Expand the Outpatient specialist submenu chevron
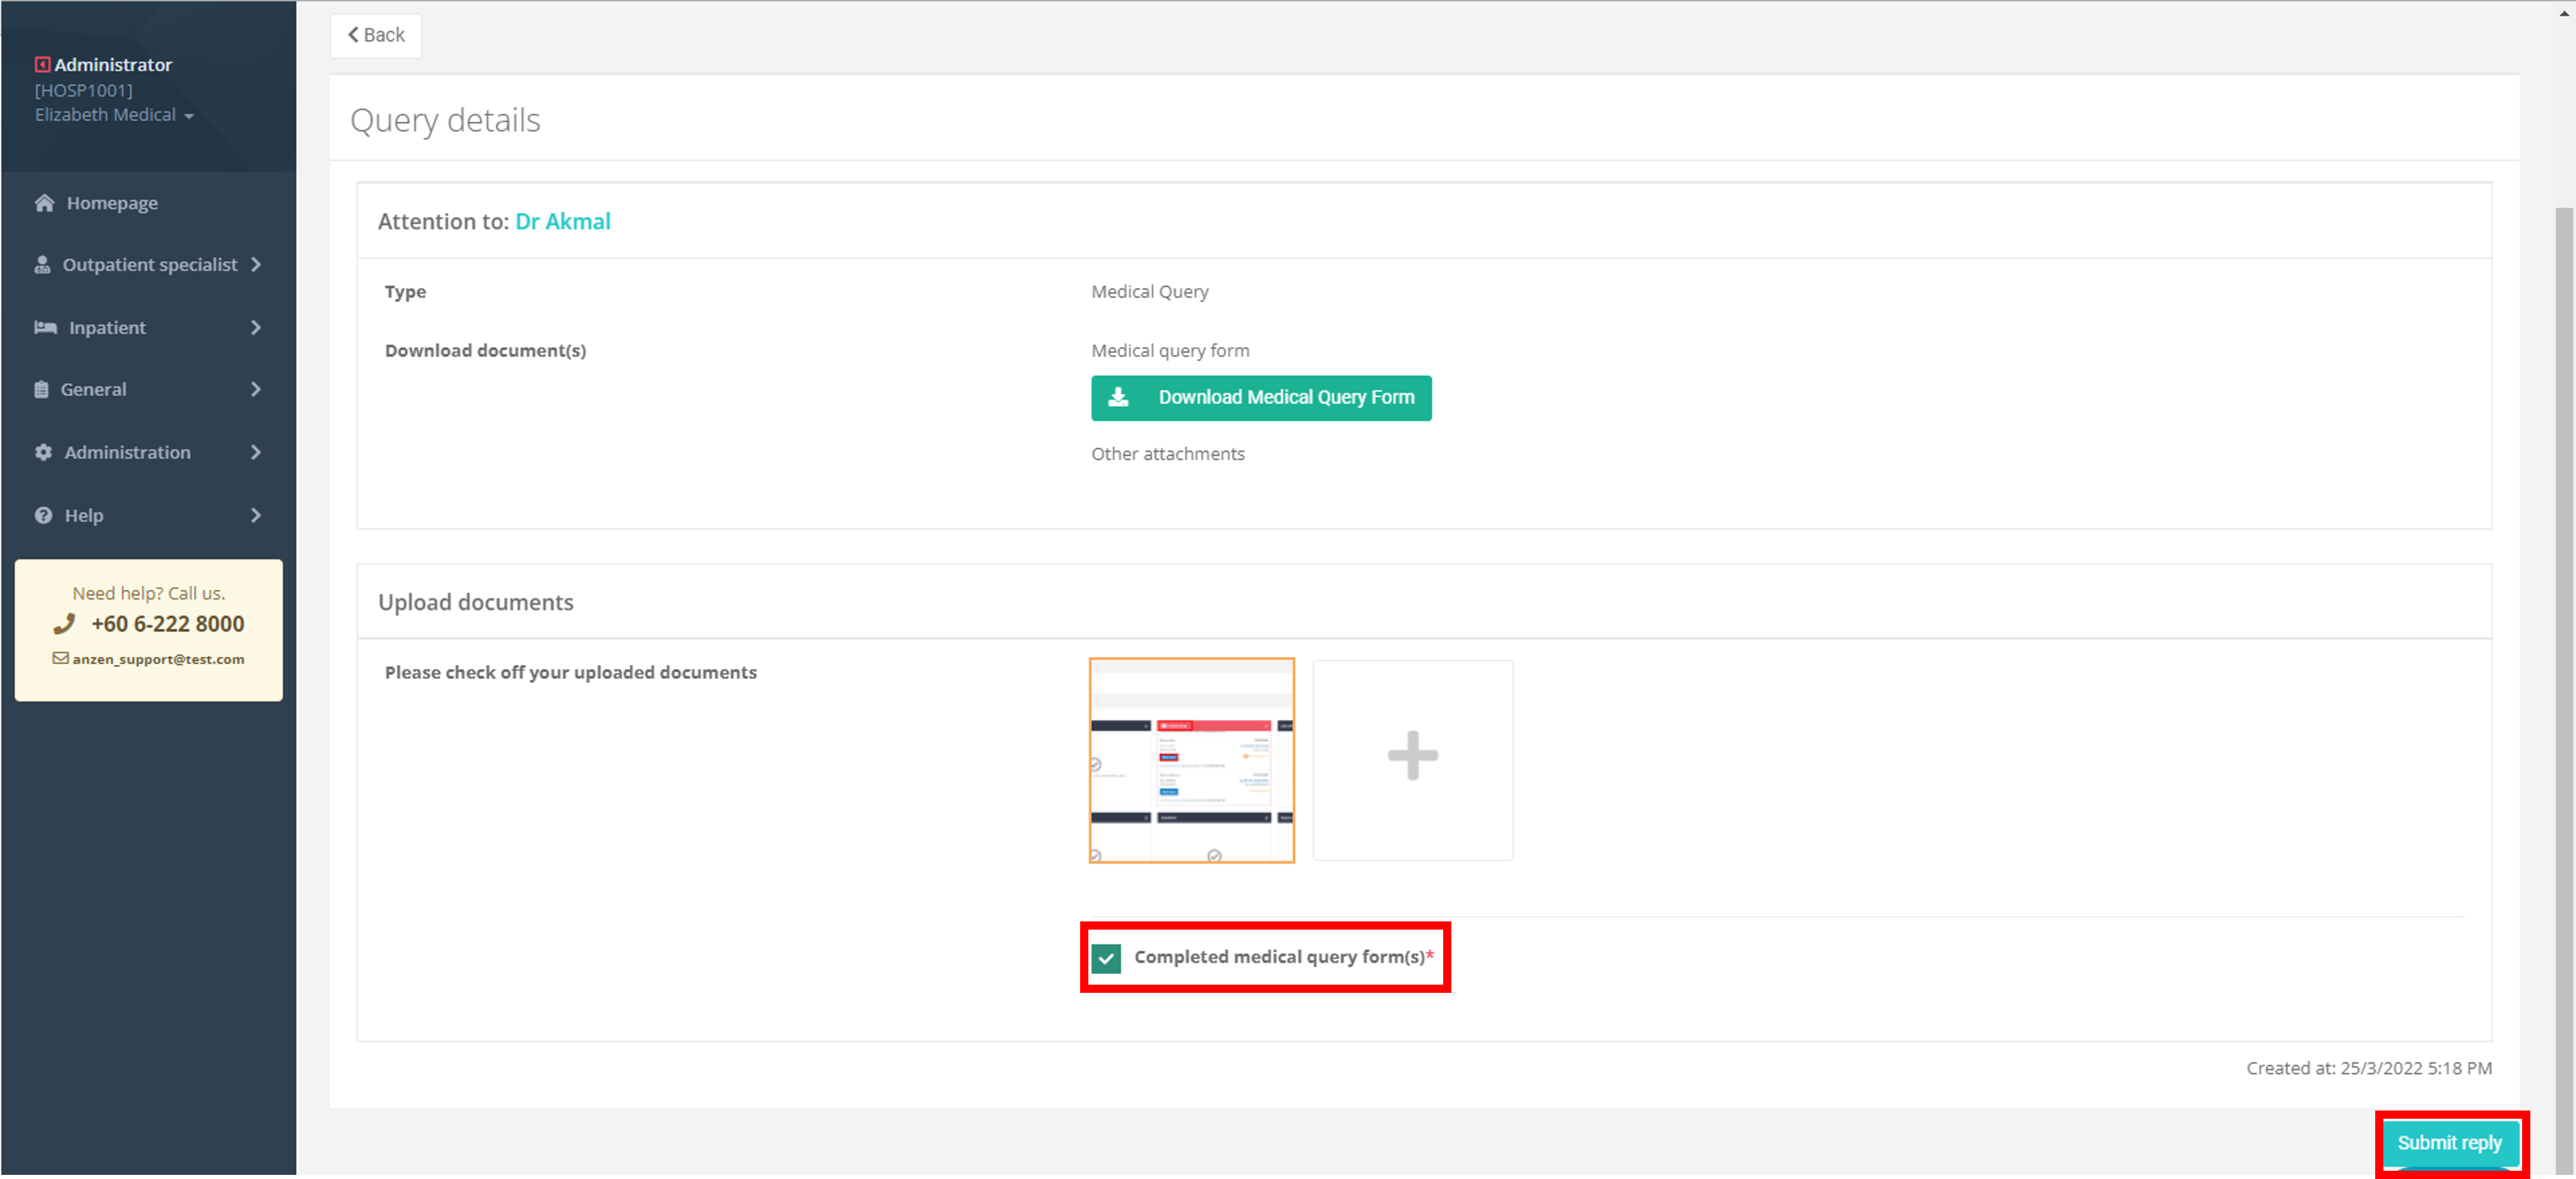This screenshot has height=1179, width=2576. [256, 265]
